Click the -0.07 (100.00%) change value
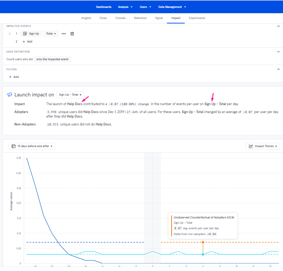283x271 pixels. pos(129,104)
